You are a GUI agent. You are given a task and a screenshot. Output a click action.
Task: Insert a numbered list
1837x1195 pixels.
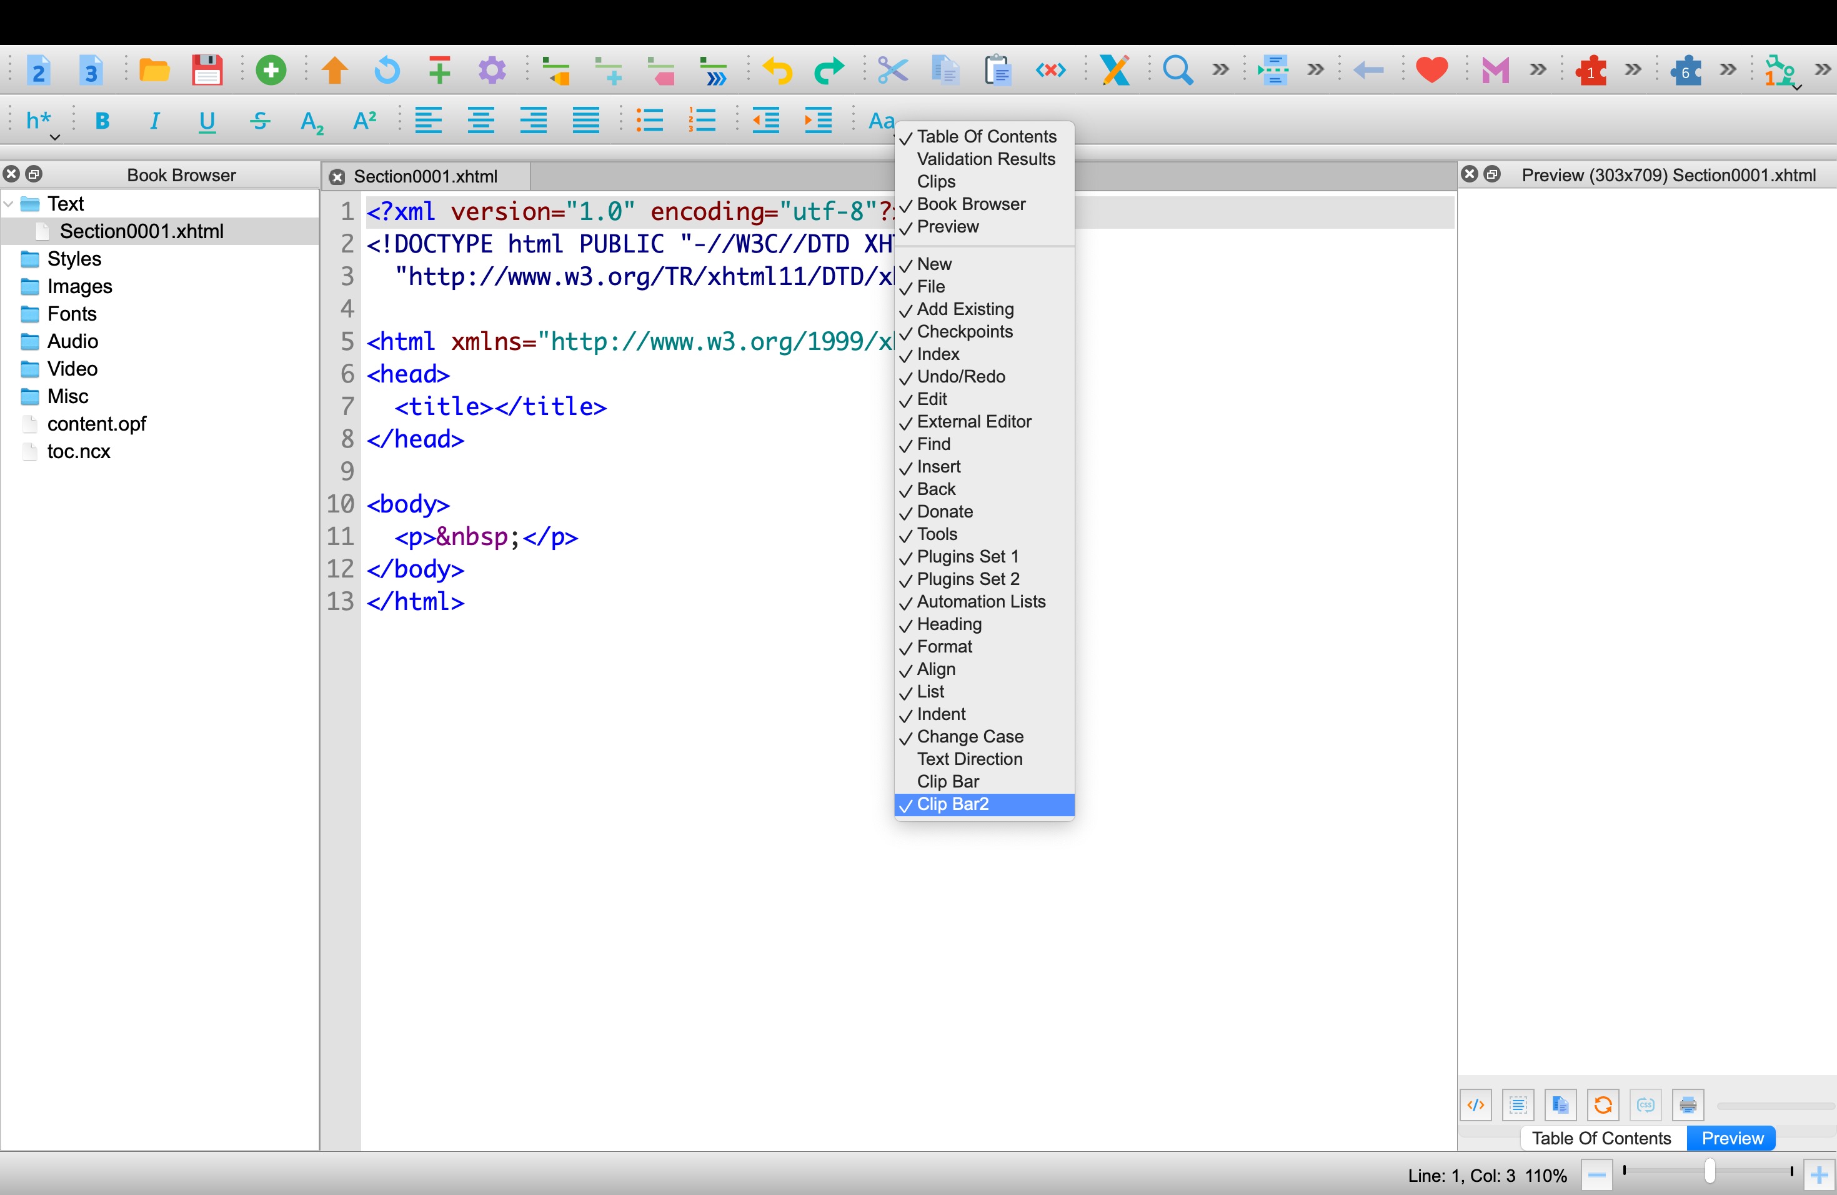(702, 121)
